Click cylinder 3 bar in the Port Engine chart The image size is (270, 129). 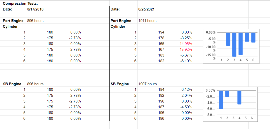234,44
